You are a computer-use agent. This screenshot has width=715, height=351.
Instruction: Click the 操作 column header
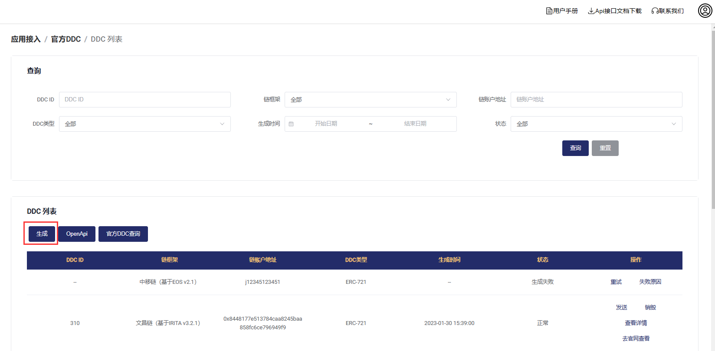[636, 260]
